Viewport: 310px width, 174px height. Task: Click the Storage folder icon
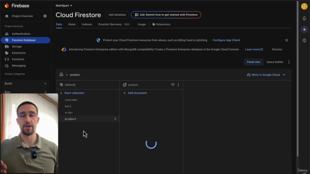[x=7, y=46]
